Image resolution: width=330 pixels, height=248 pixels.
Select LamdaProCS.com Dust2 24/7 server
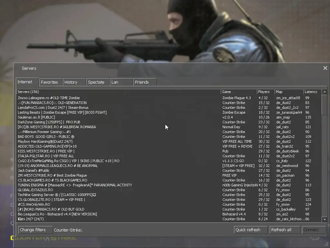(x=169, y=108)
